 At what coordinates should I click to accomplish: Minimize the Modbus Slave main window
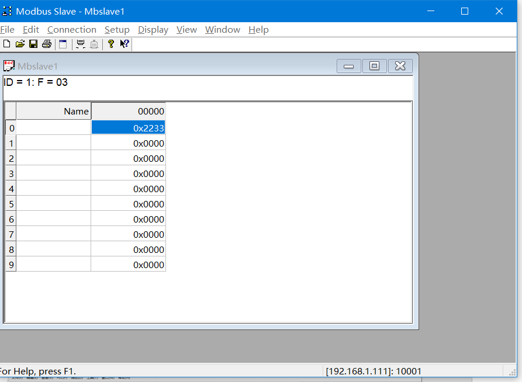[431, 11]
